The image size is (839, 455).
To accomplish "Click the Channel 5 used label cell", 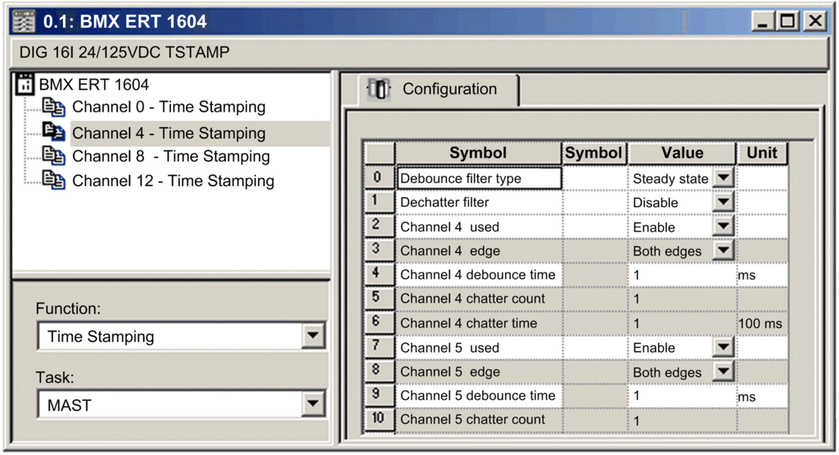I will click(479, 348).
